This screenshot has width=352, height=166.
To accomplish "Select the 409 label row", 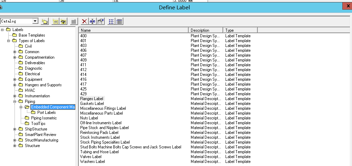I will (x=83, y=60).
